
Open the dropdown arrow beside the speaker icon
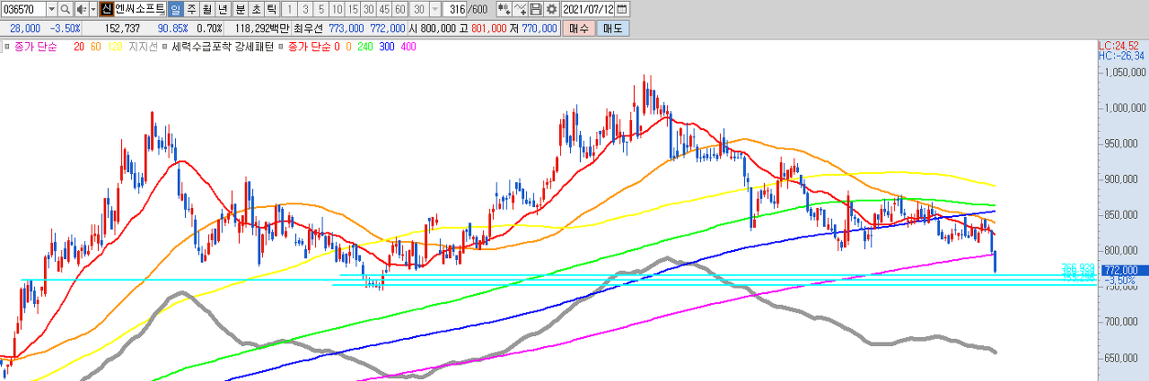coord(92,9)
